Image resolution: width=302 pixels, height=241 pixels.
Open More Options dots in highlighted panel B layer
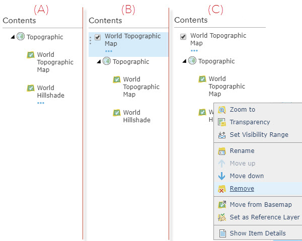tap(109, 51)
